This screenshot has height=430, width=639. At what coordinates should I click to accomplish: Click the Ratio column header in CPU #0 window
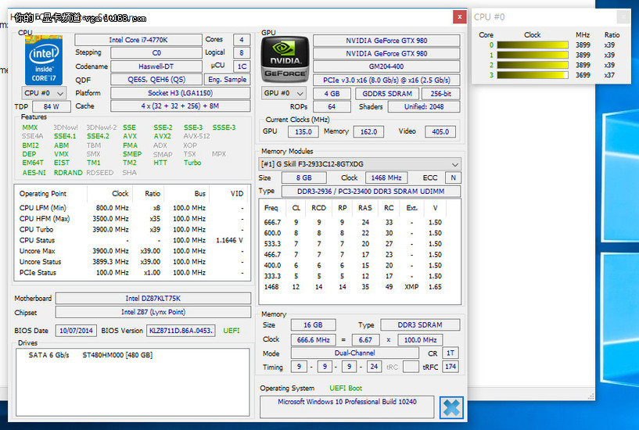click(612, 35)
